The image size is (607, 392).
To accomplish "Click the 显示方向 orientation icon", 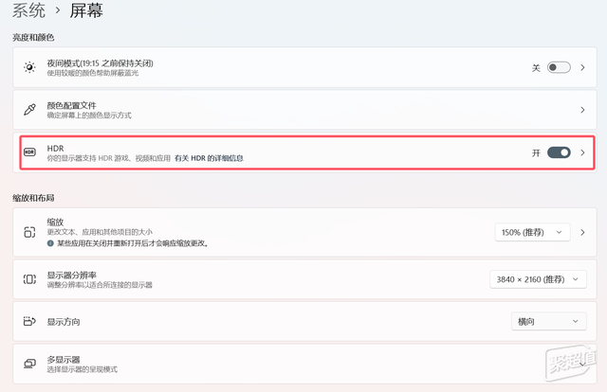I will [29, 321].
